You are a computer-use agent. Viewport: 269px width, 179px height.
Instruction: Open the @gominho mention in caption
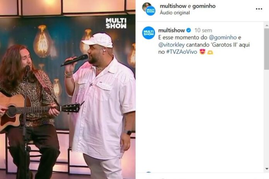pyautogui.click(x=223, y=37)
